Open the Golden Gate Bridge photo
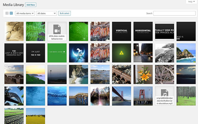The image size is (198, 124). [122, 96]
